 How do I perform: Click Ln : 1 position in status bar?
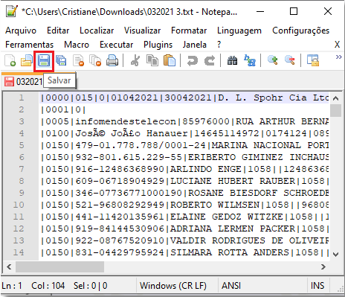[12, 286]
